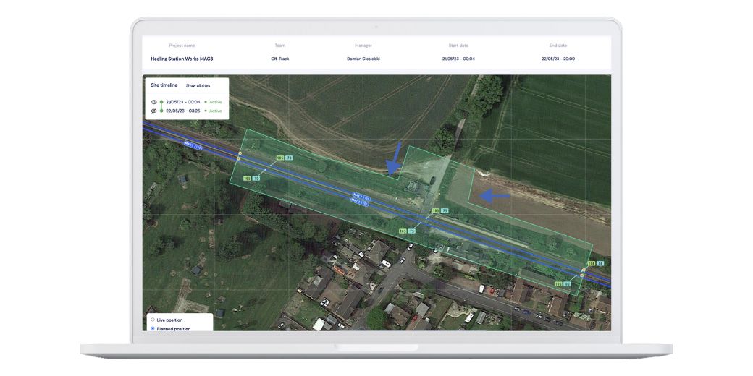753x376 pixels.
Task: Select the Live position radio button
Action: 152,320
